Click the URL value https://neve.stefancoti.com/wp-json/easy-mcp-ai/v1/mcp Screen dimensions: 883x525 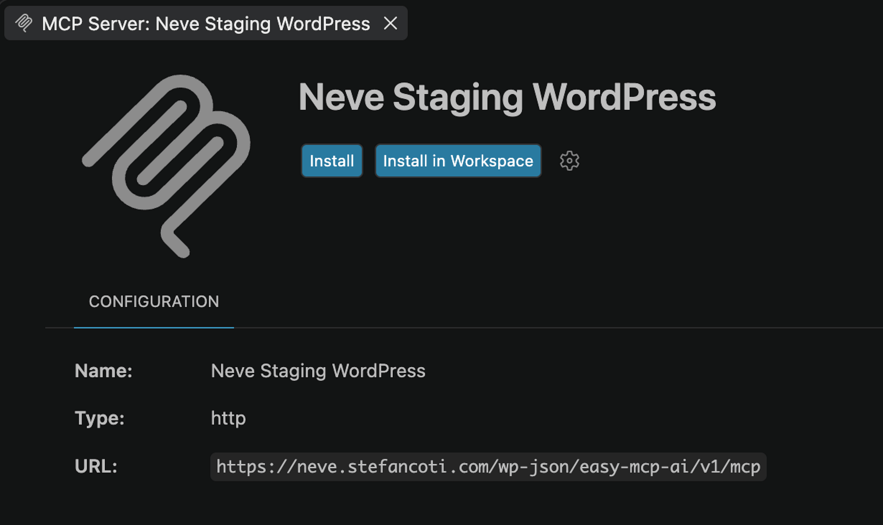tap(488, 467)
